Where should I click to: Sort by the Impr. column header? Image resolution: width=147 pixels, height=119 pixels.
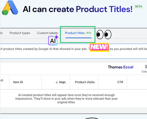(63, 82)
